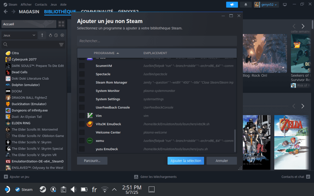Click the ready-to-play filter icon in sidebar
Viewport: 314px width, 196px height.
[62, 35]
